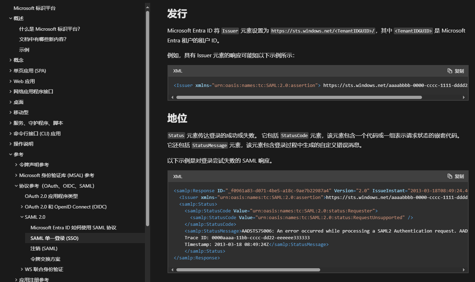Expand WS 联合身份验证 node
Screen dimensions: 475x282
tap(22, 269)
